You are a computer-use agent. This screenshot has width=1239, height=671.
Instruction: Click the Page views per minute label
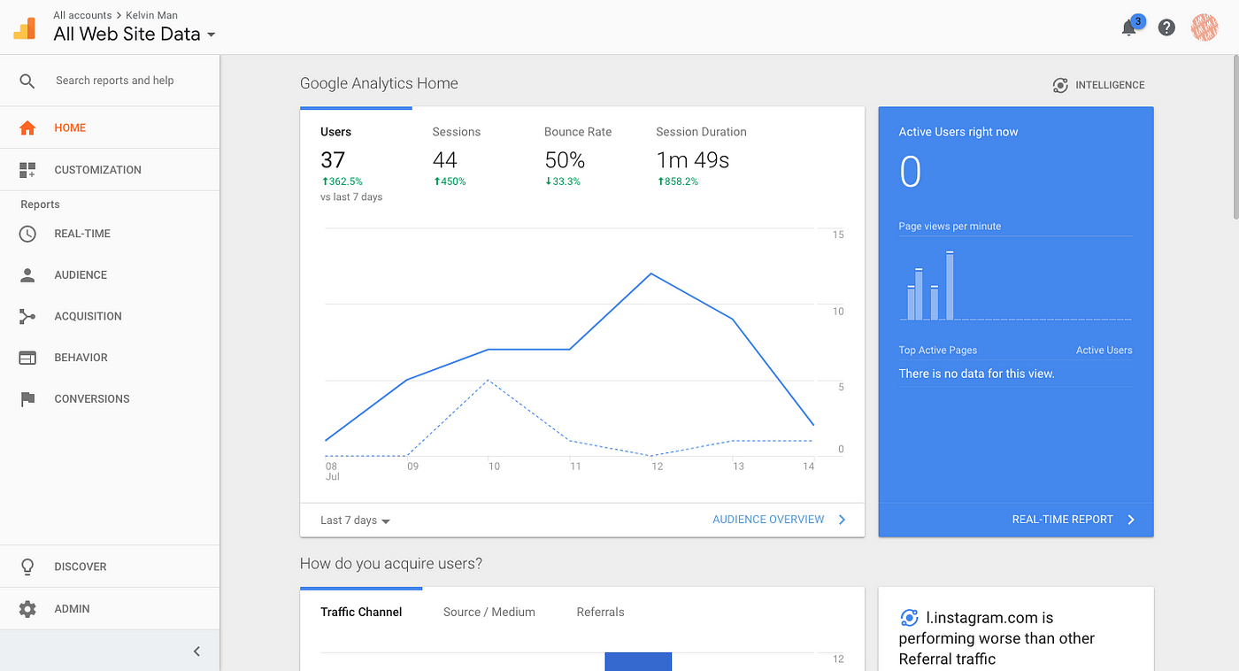pos(950,227)
